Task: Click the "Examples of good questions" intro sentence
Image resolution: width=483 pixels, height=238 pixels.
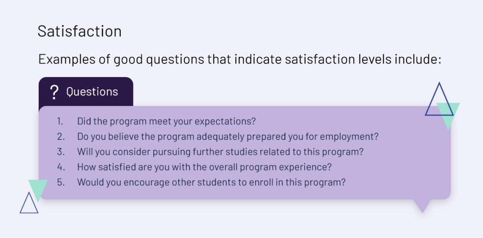Action: coord(240,59)
